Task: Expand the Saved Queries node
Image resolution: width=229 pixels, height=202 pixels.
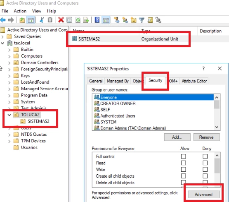Action: pos(2,36)
